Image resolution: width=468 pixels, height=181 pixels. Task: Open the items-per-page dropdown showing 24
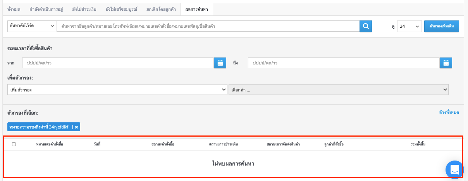409,26
